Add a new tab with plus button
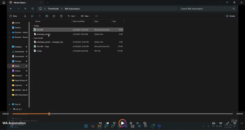The height and width of the screenshot is (130, 245). pyautogui.click(x=48, y=3)
